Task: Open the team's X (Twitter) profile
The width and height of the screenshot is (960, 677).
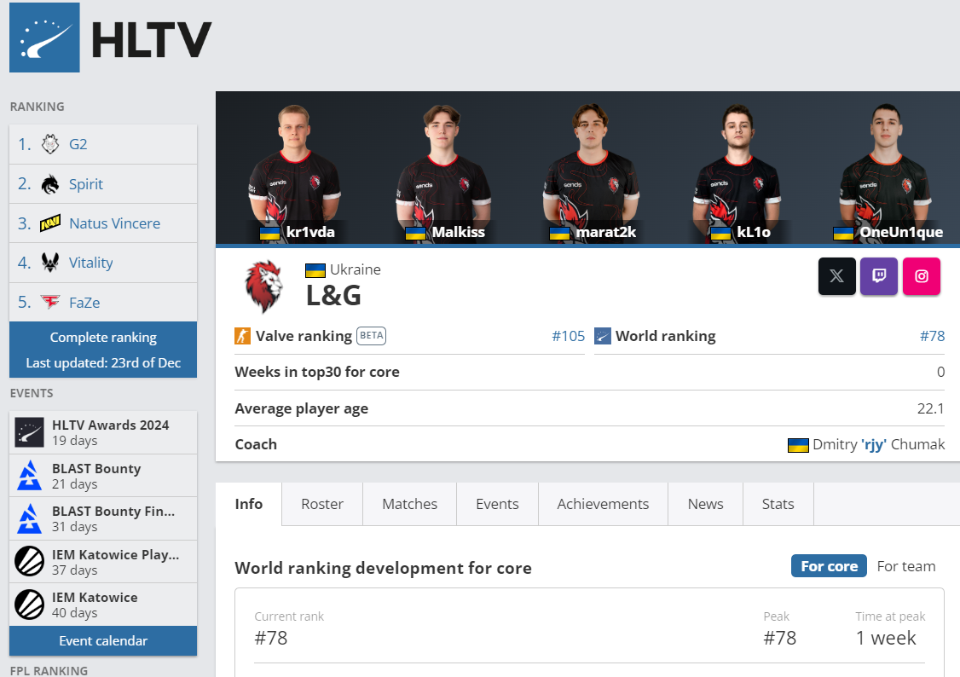Action: pos(836,276)
